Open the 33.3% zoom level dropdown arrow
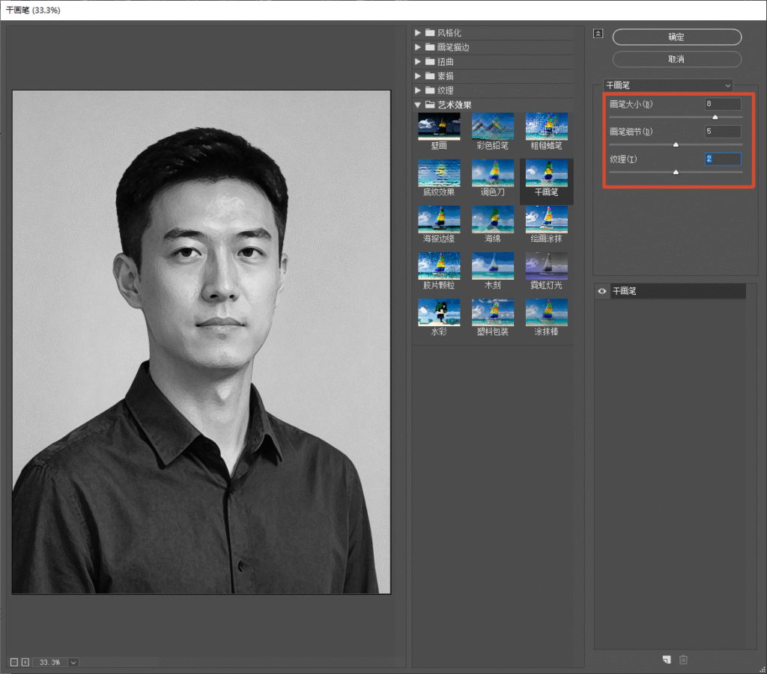 [73, 662]
